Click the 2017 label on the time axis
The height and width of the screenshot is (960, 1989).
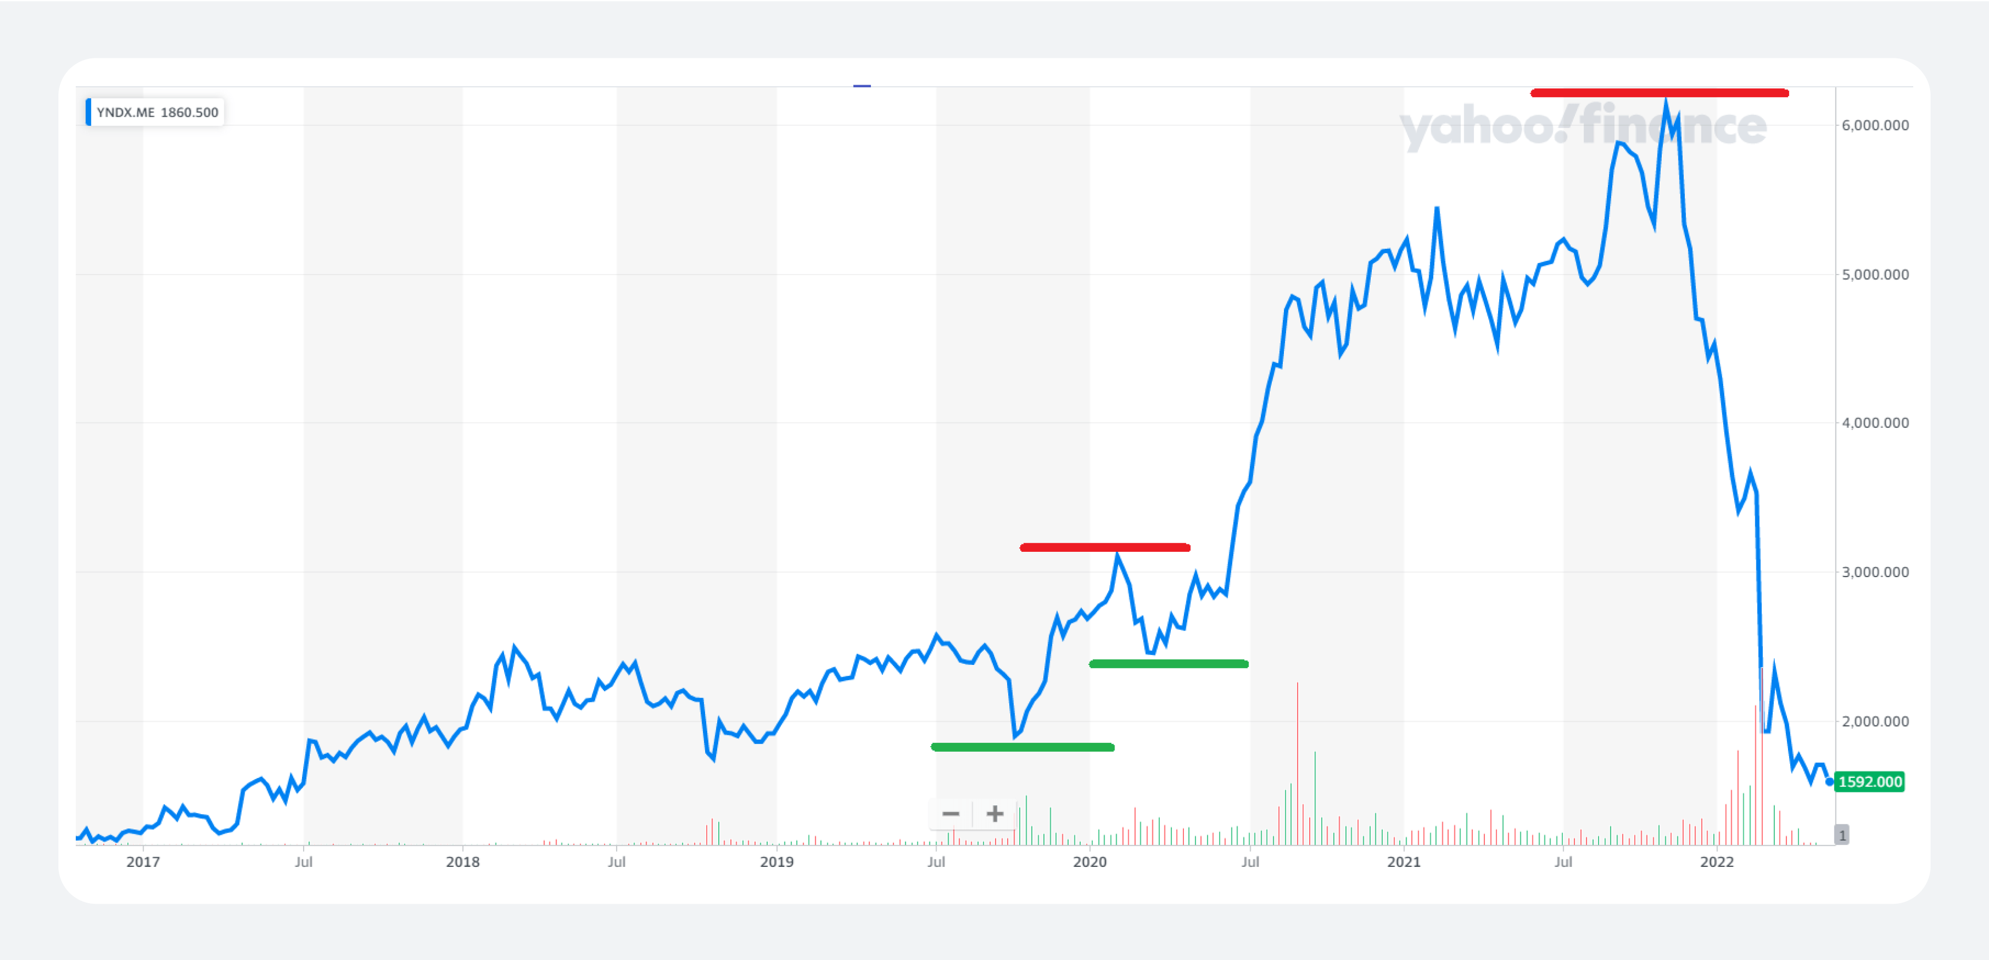(143, 862)
